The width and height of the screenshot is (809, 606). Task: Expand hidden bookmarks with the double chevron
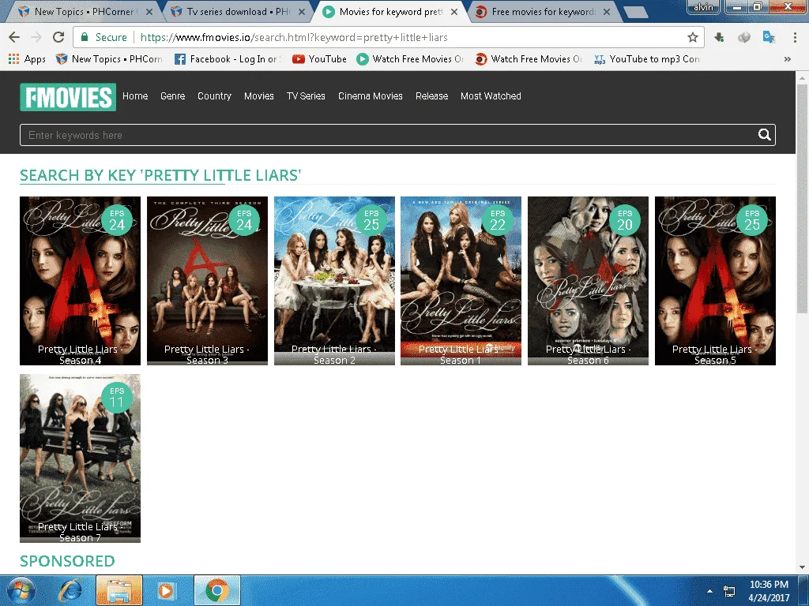tap(788, 58)
